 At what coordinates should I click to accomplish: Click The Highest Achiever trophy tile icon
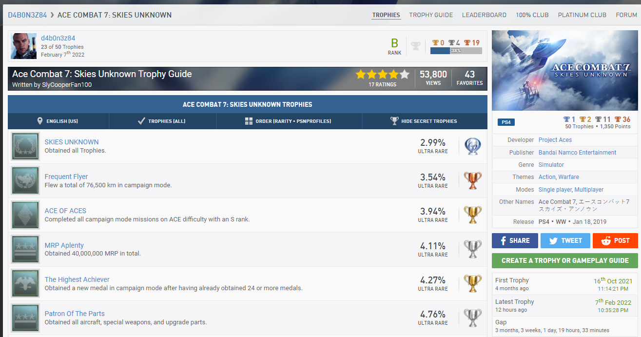click(x=25, y=283)
